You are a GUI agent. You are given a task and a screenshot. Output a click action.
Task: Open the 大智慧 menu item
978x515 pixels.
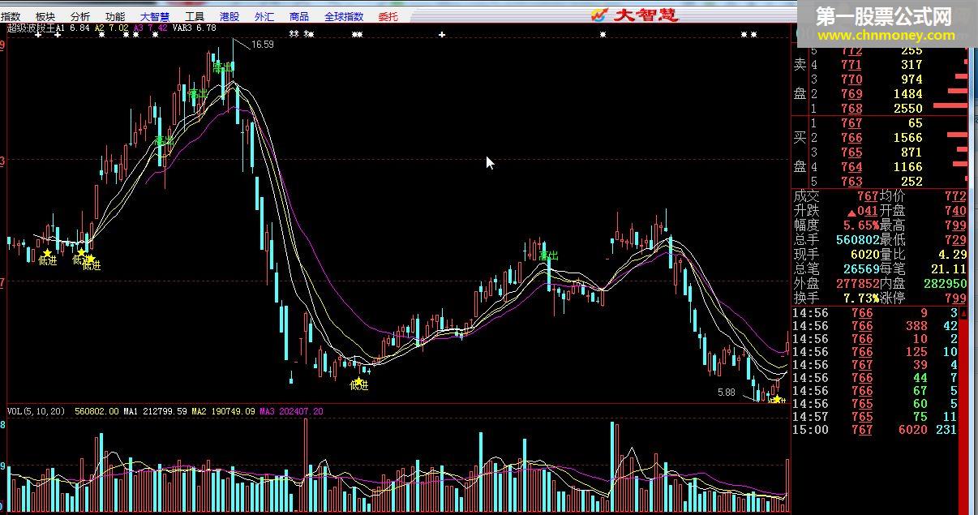coord(155,16)
